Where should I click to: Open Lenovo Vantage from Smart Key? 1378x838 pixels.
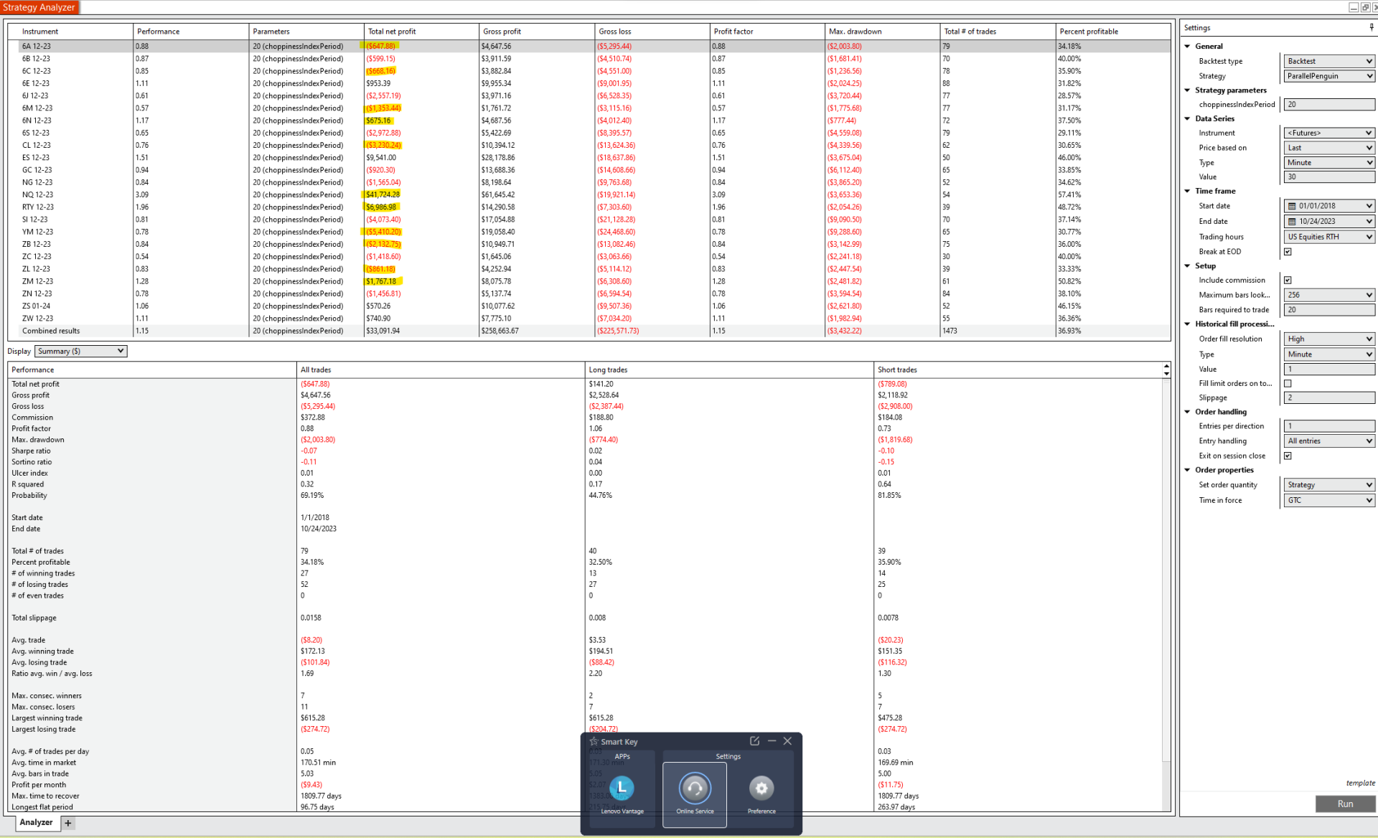tap(622, 788)
